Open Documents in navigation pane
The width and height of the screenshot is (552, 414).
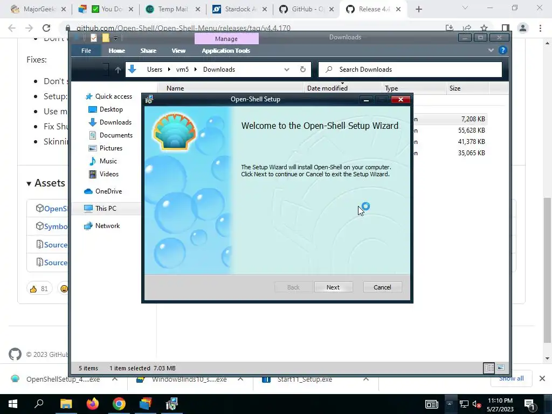111,135
